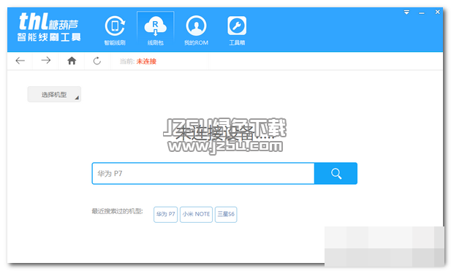Image resolution: width=451 pixels, height=271 pixels.
Task: Click the model search input field
Action: [203, 173]
